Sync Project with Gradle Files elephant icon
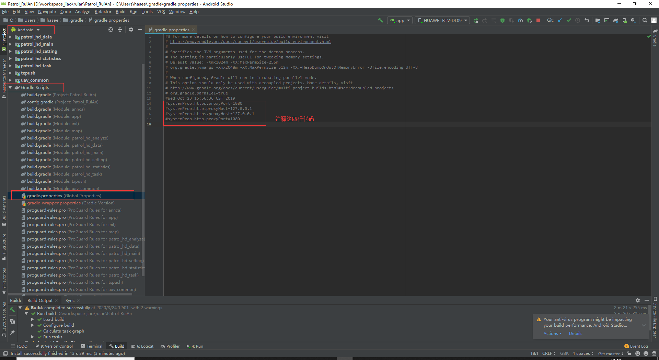This screenshot has width=659, height=360. click(616, 21)
